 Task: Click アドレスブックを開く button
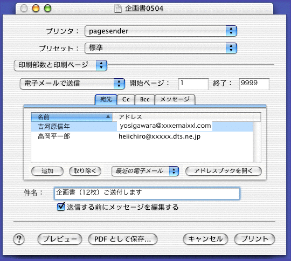(x=224, y=171)
